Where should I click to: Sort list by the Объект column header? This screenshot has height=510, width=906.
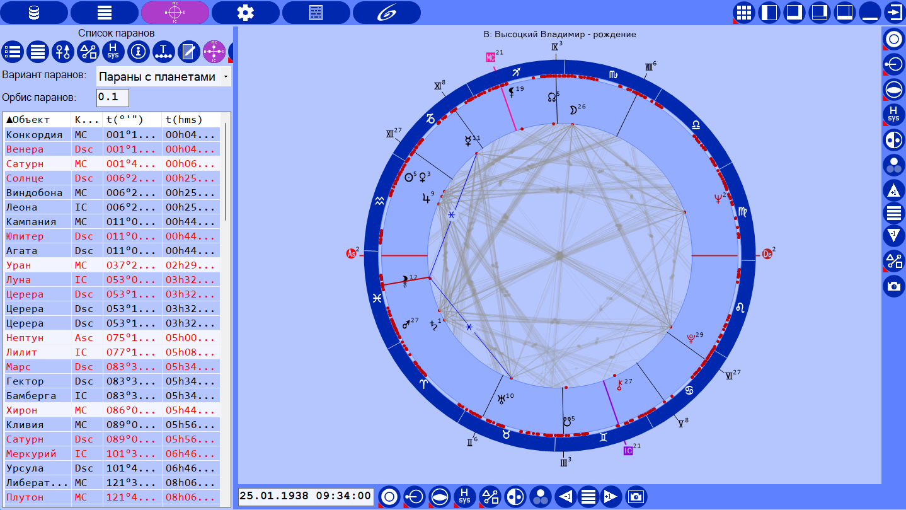point(37,120)
